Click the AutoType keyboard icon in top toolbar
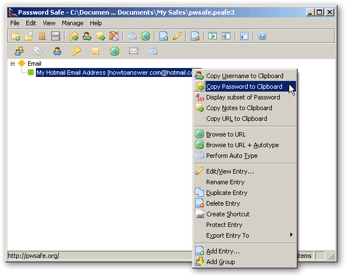Image resolution: width=346 pixels, height=277 pixels. click(132, 36)
